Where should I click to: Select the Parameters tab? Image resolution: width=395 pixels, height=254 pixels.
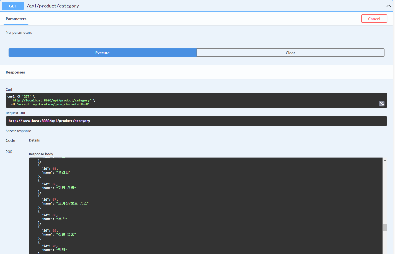(x=16, y=19)
